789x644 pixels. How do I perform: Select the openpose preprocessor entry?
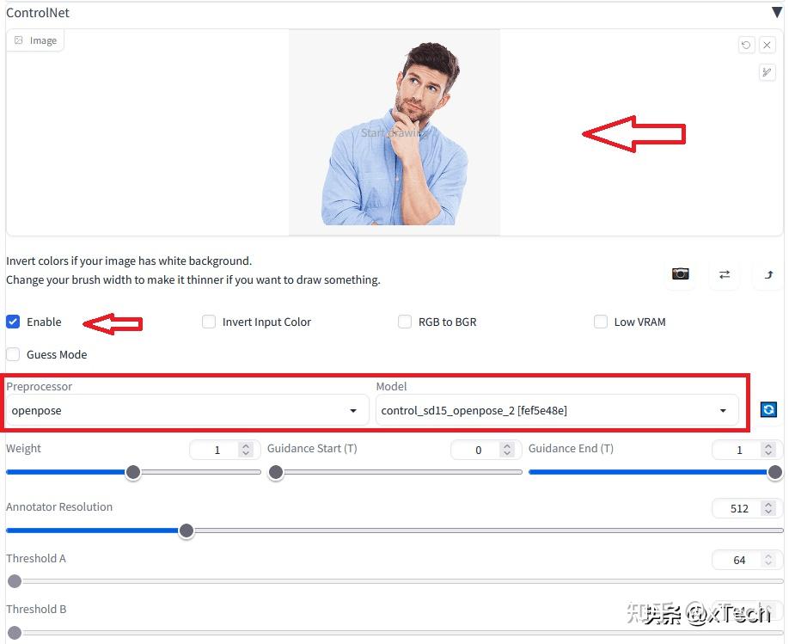pos(37,410)
